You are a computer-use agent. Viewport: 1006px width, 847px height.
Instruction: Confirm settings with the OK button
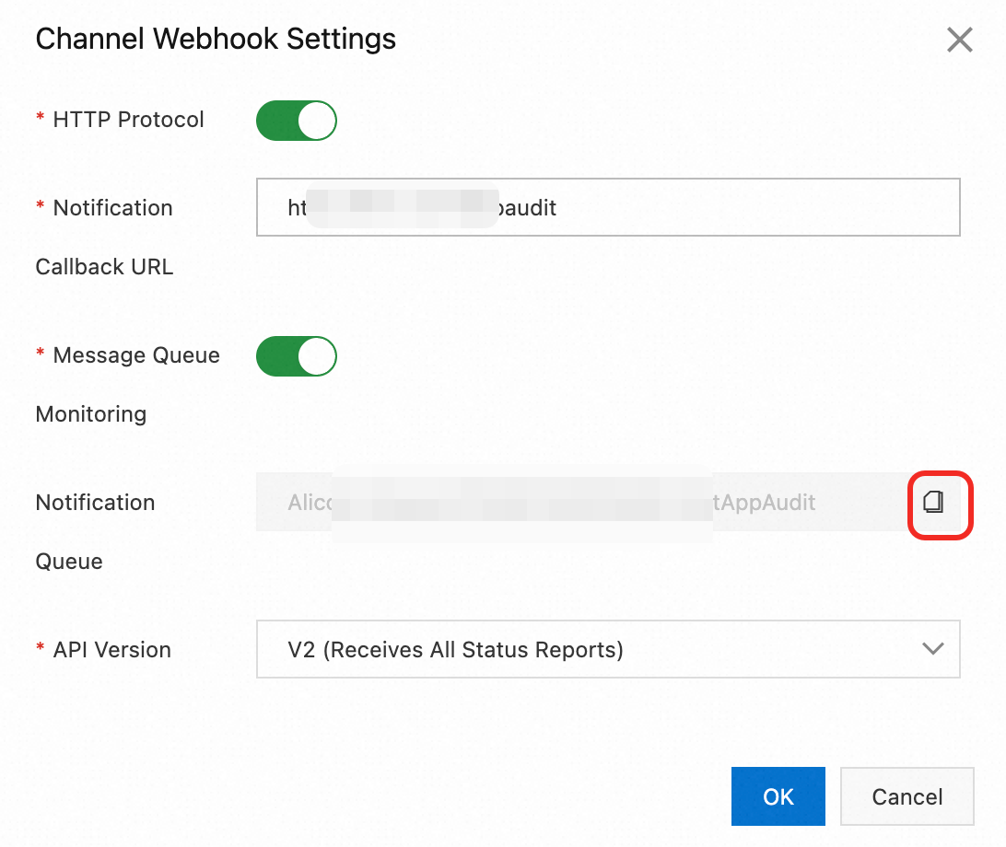(x=778, y=795)
